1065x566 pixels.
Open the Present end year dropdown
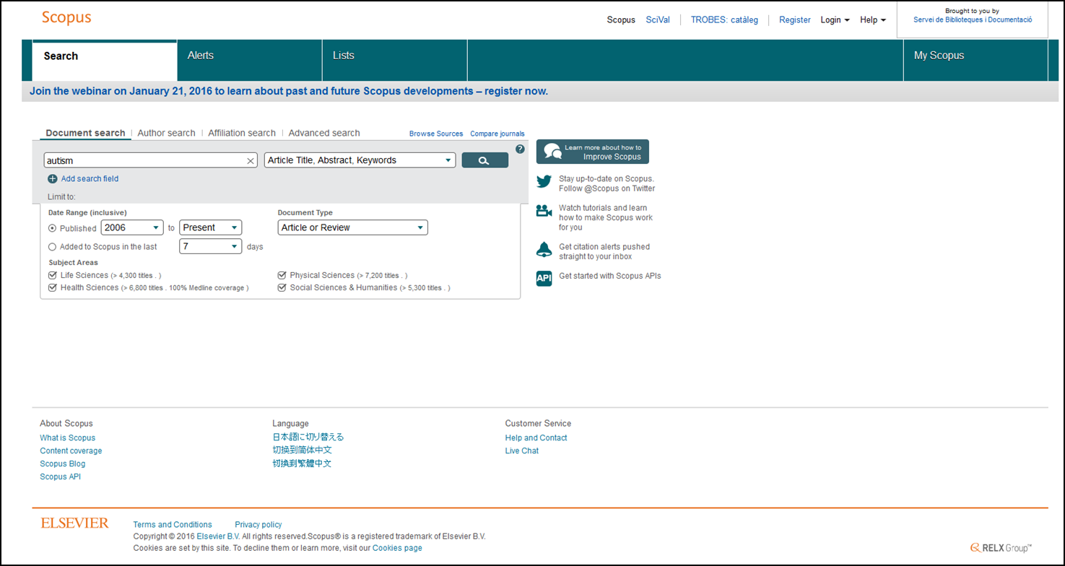click(211, 227)
